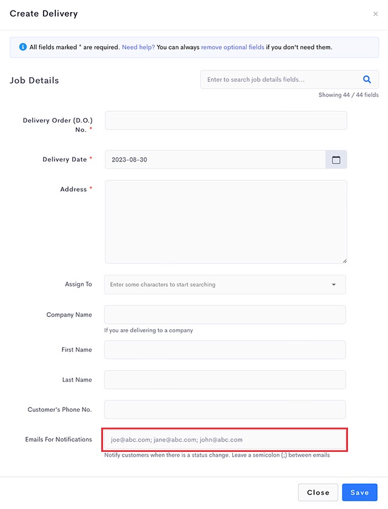Open the Need help? link
Viewport: 388px width, 509px height.
pos(138,47)
